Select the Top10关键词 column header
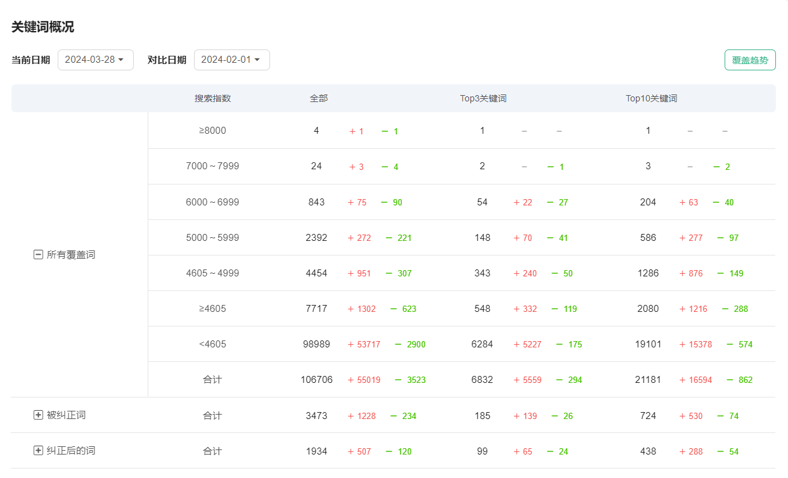 click(x=651, y=99)
